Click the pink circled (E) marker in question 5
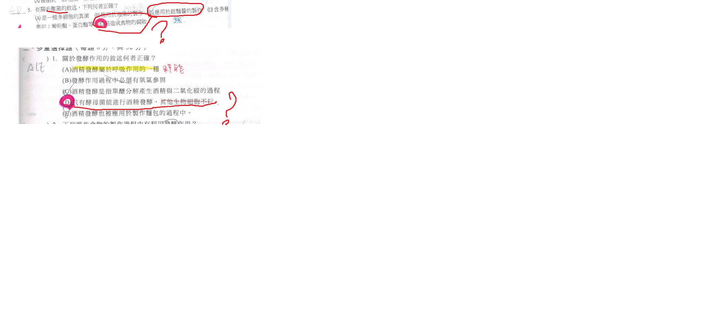 (100, 24)
